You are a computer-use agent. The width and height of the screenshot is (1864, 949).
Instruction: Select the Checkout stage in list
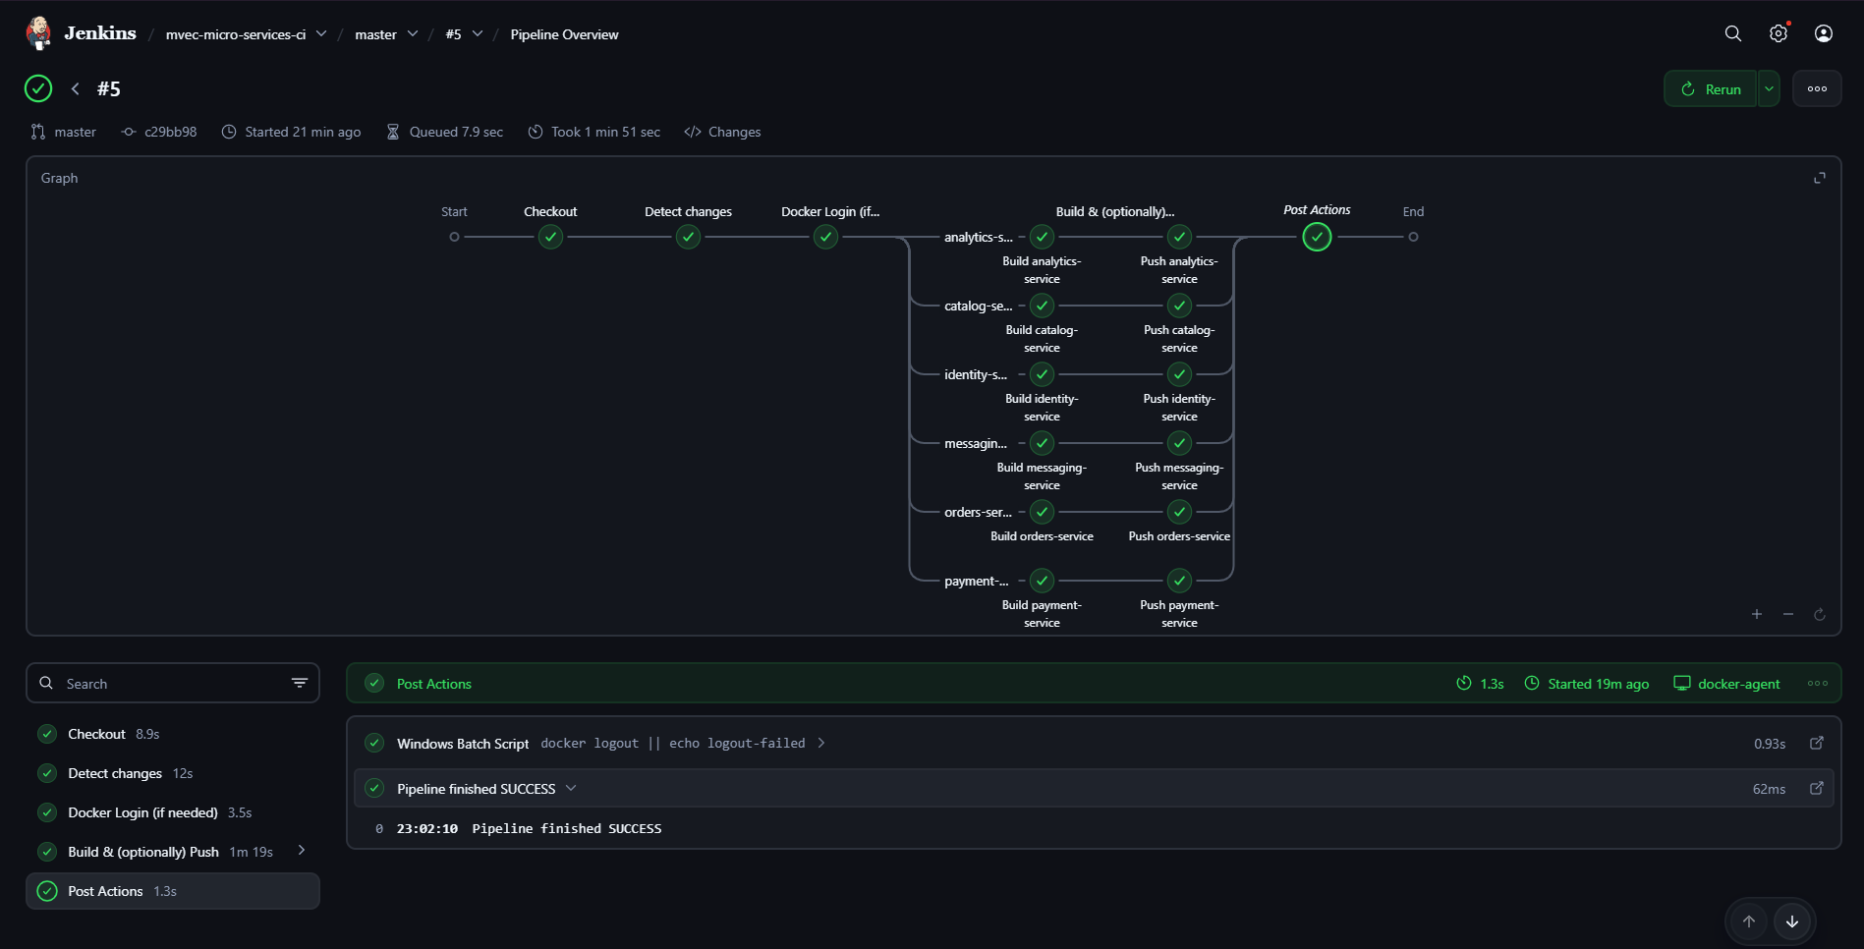173,734
